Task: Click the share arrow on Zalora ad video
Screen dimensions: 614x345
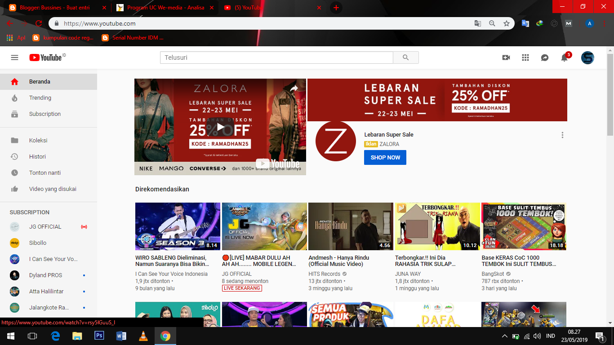Action: pos(294,88)
